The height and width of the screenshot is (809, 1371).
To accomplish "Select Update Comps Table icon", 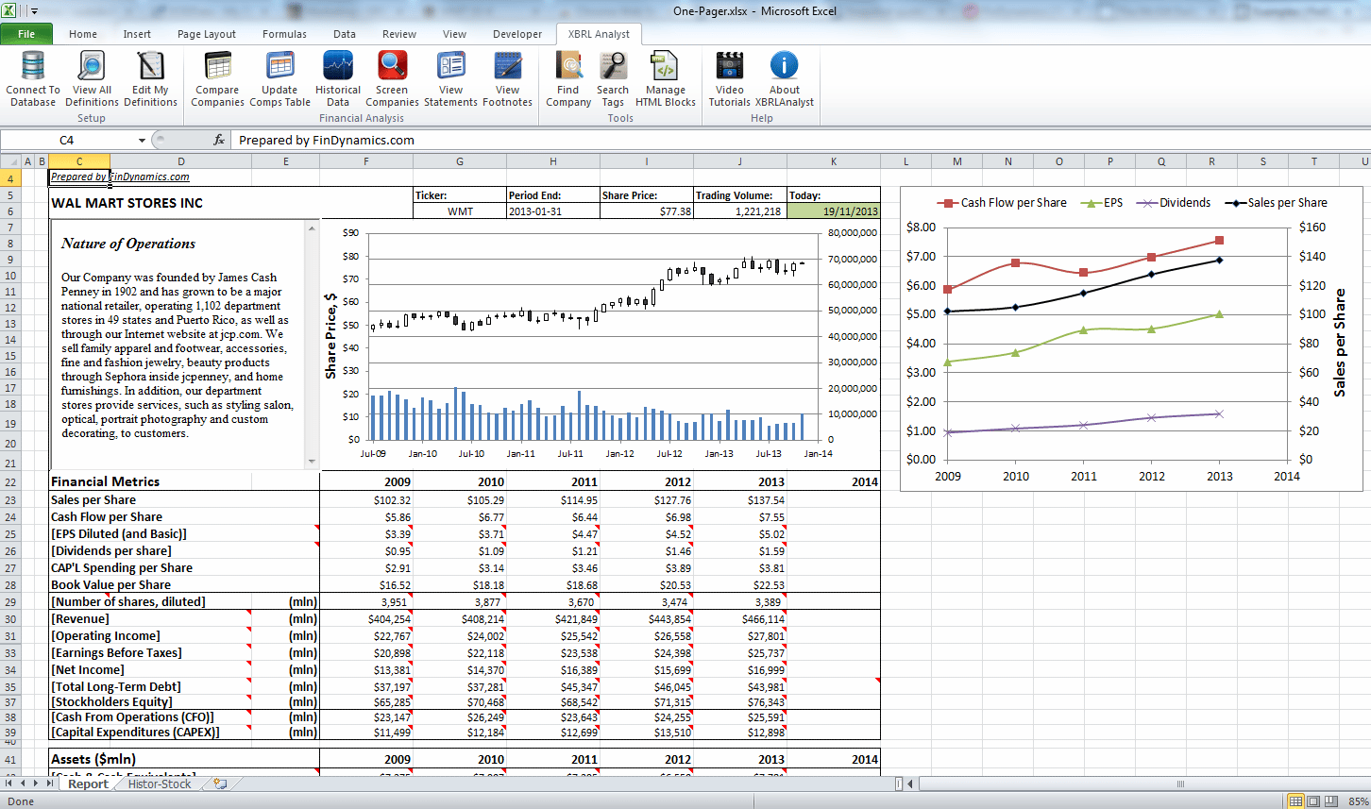I will click(x=279, y=77).
